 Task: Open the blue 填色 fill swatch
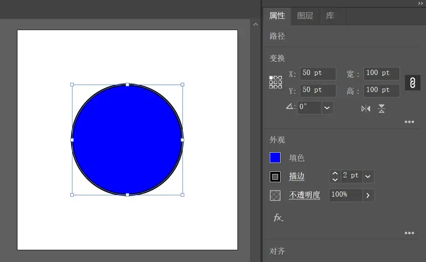pos(275,157)
